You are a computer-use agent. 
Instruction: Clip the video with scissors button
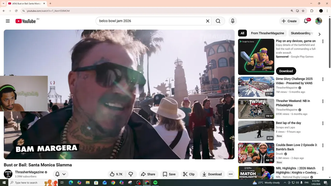(189, 174)
